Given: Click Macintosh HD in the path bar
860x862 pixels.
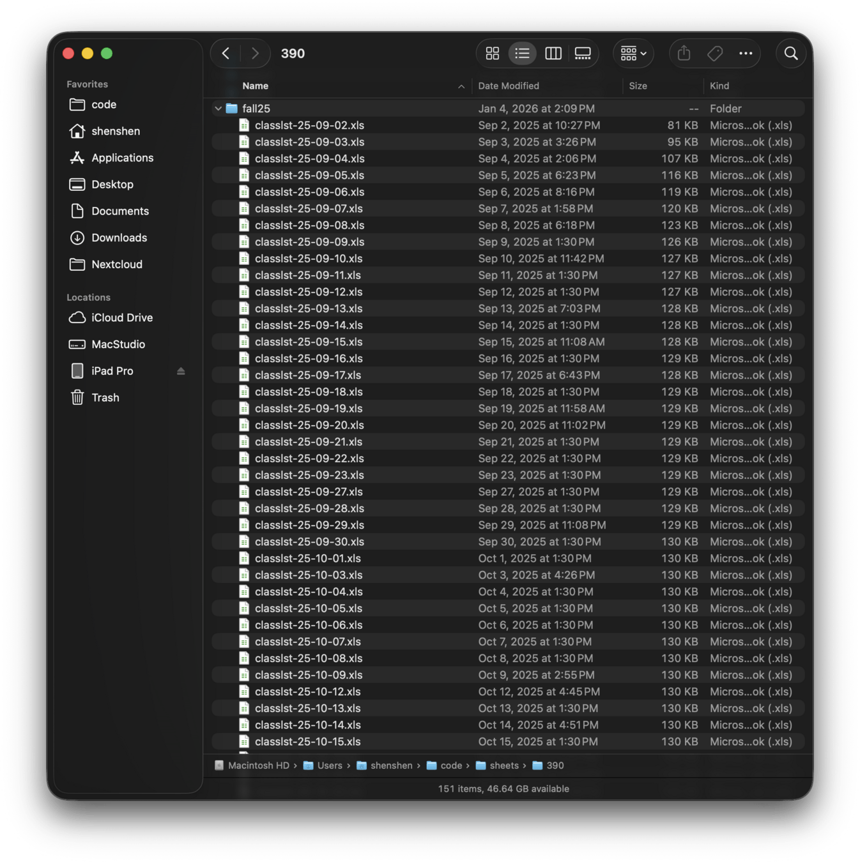Looking at the screenshot, I should pyautogui.click(x=252, y=766).
